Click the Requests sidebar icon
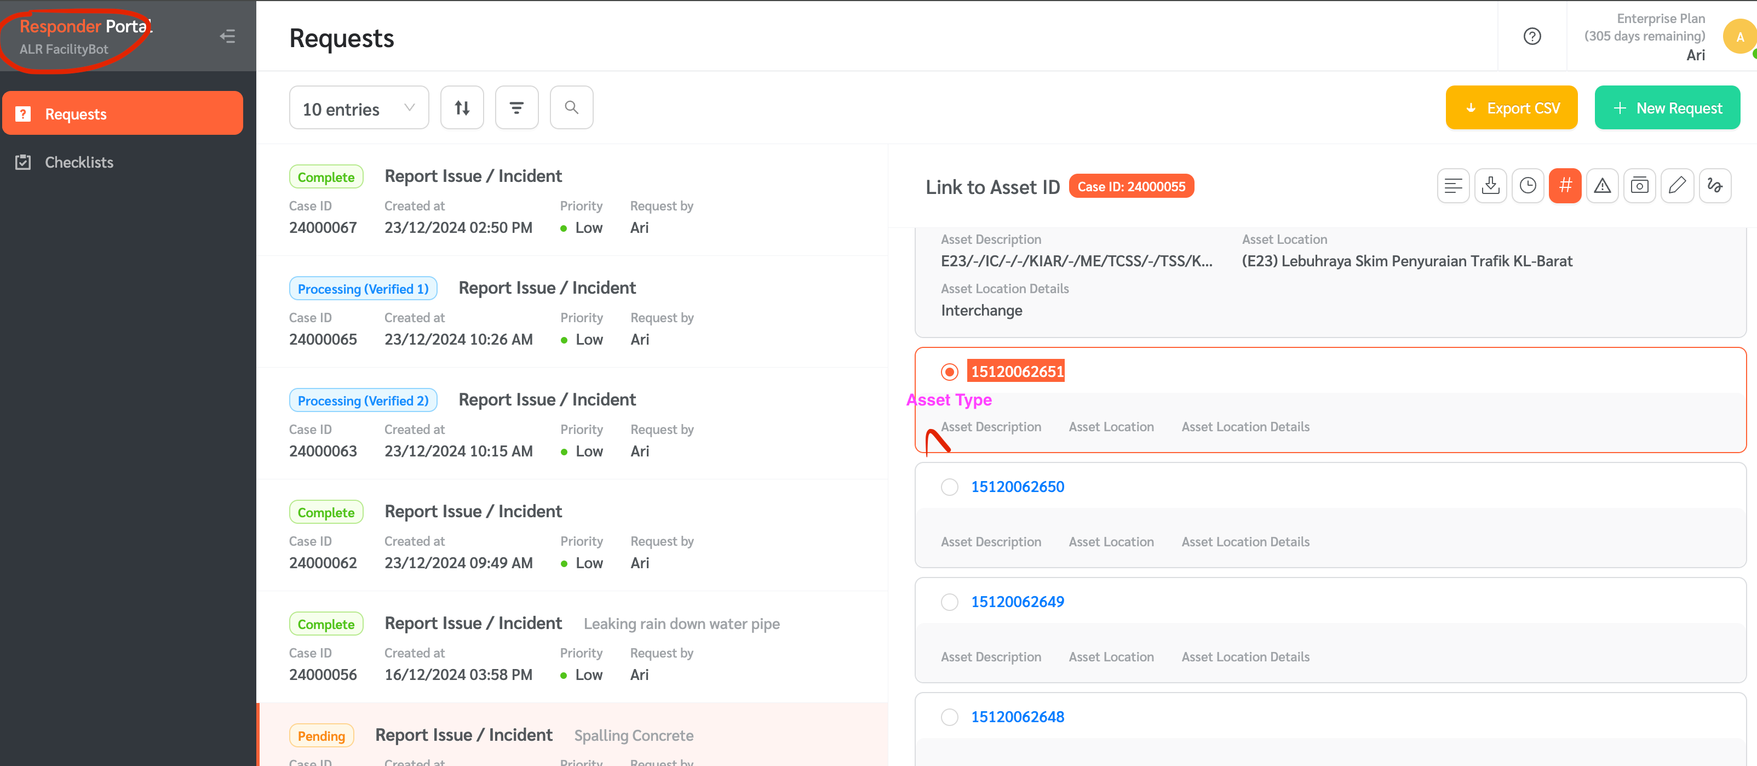 coord(23,114)
